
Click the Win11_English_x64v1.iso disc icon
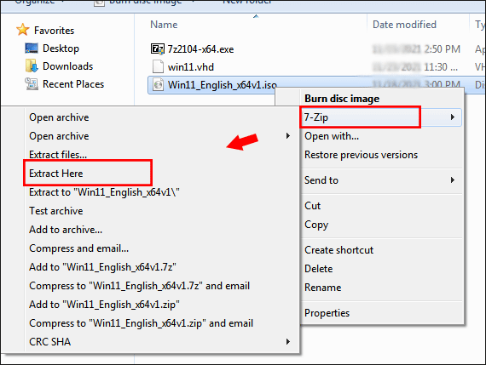[x=158, y=84]
